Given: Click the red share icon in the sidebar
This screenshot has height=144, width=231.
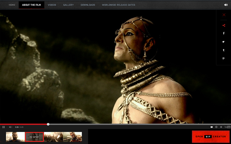Looking at the screenshot, I should (x=224, y=25).
